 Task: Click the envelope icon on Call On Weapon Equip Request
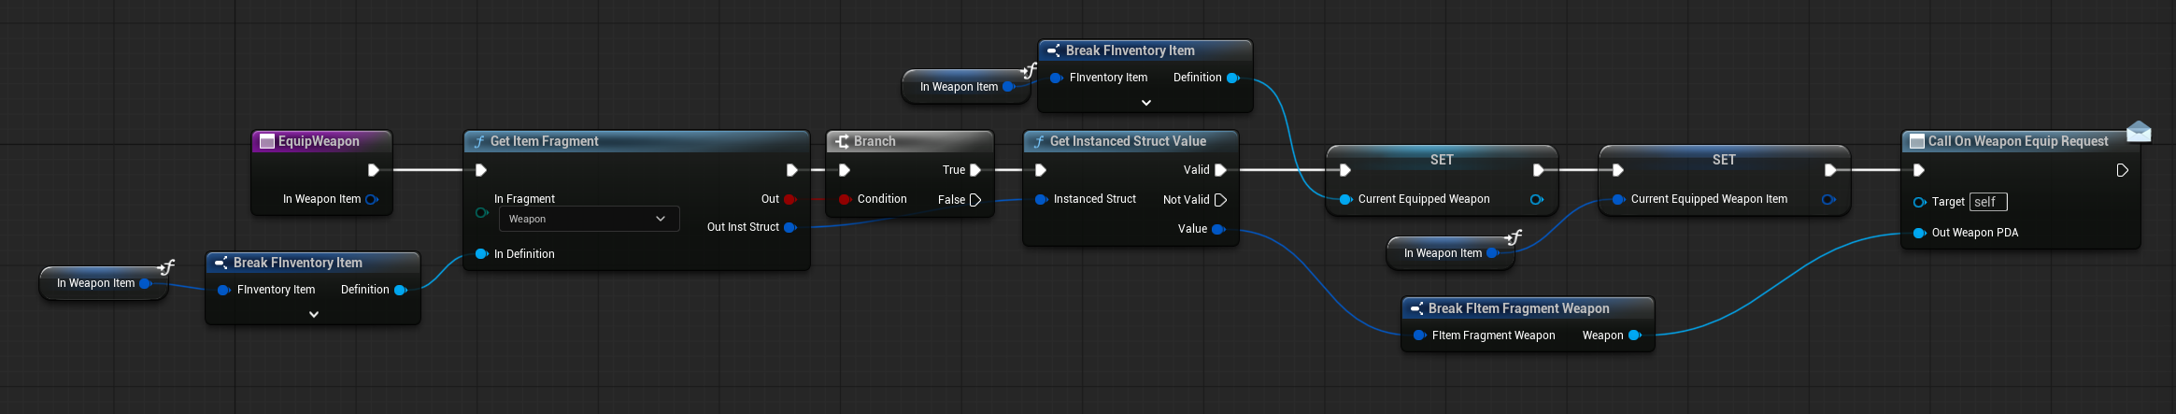[2139, 132]
